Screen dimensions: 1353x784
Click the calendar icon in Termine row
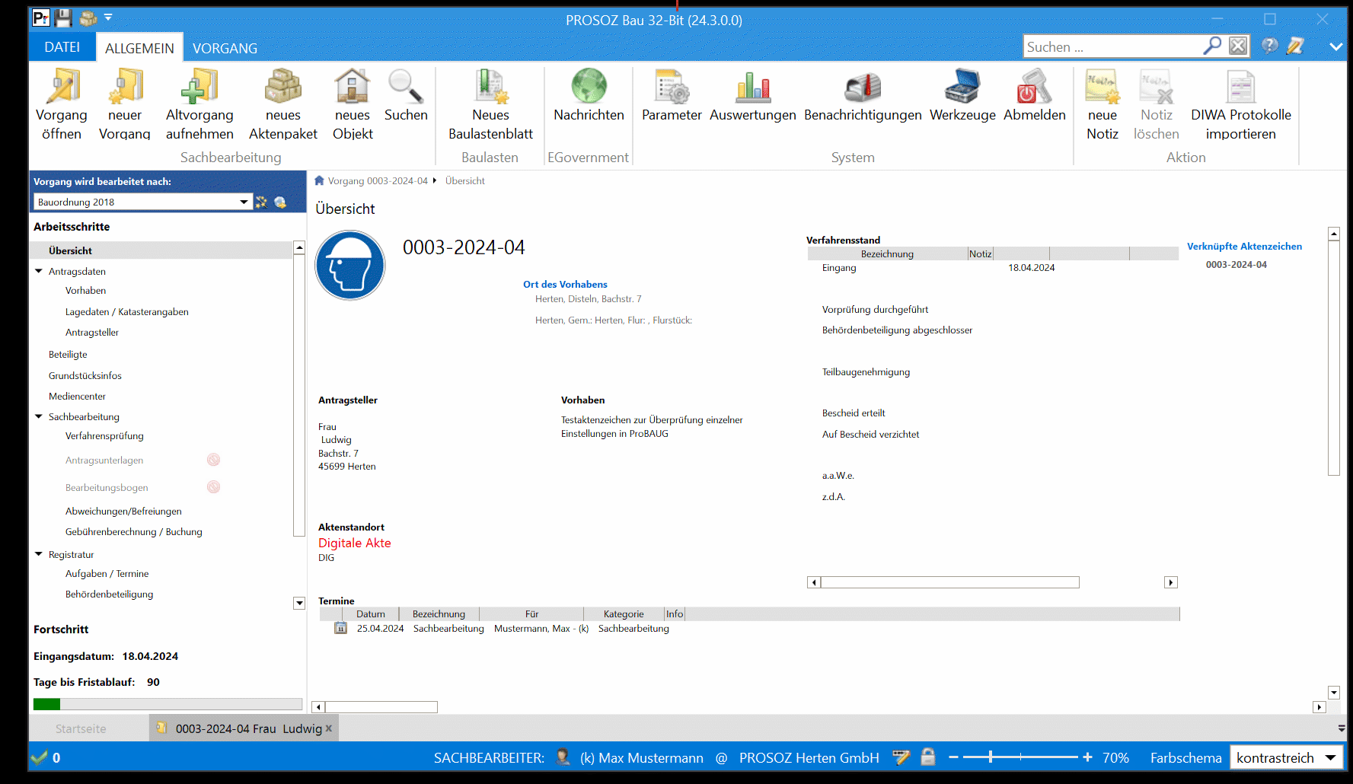point(340,628)
